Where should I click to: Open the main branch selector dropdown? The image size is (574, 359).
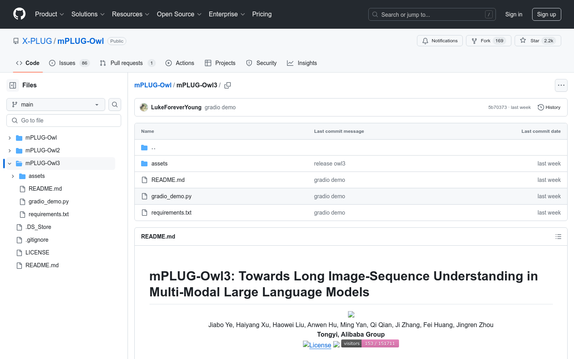pyautogui.click(x=56, y=105)
